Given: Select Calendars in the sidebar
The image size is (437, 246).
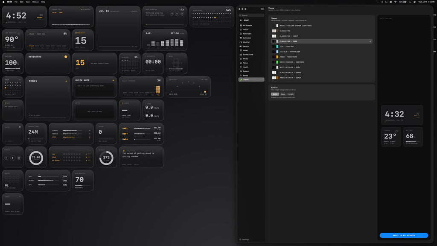Looking at the screenshot, I should (251, 38).
